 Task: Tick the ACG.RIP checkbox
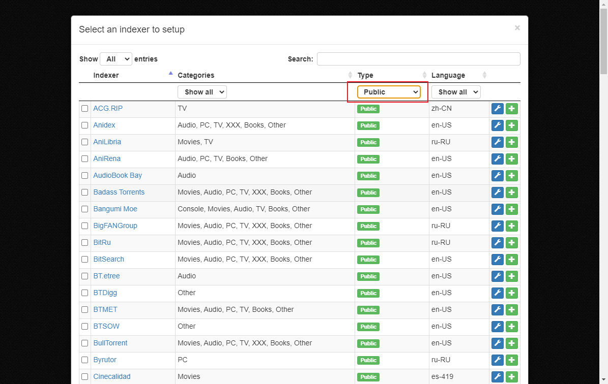[x=84, y=108]
